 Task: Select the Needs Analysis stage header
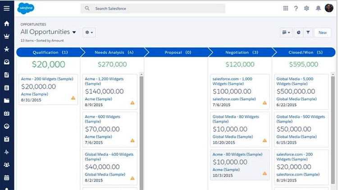point(114,52)
